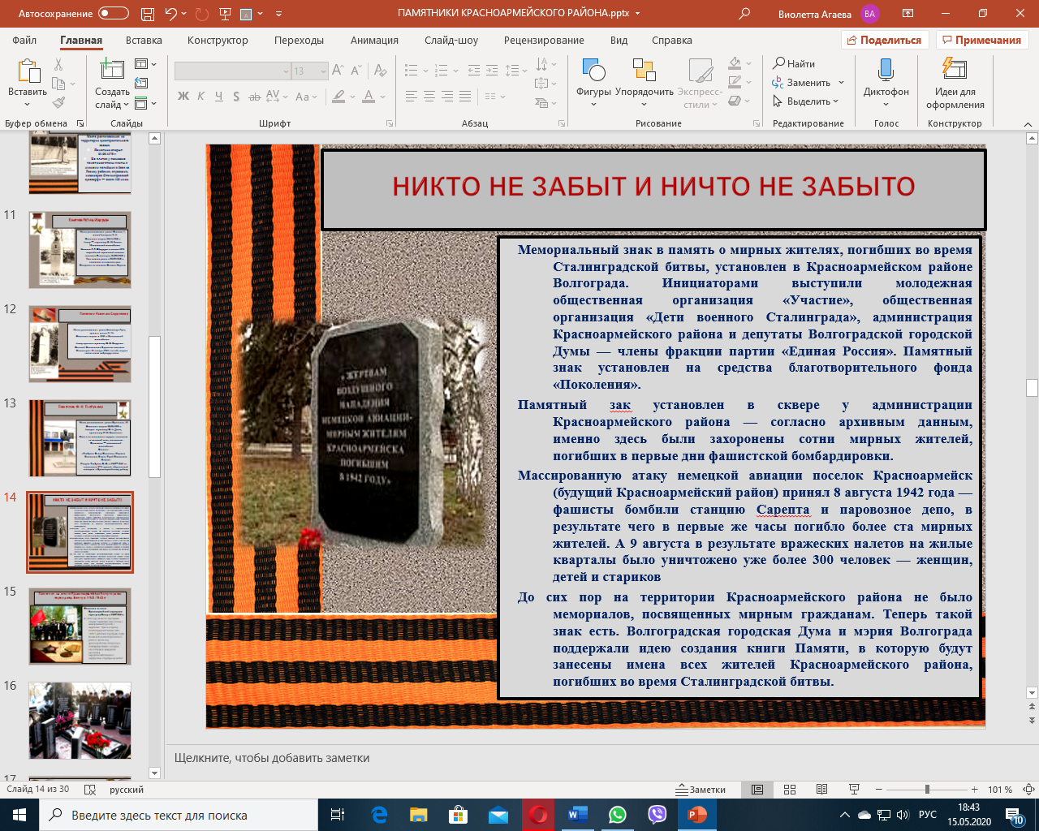The width and height of the screenshot is (1039, 831).
Task: Switch to slide sorter view icon
Action: point(790,790)
